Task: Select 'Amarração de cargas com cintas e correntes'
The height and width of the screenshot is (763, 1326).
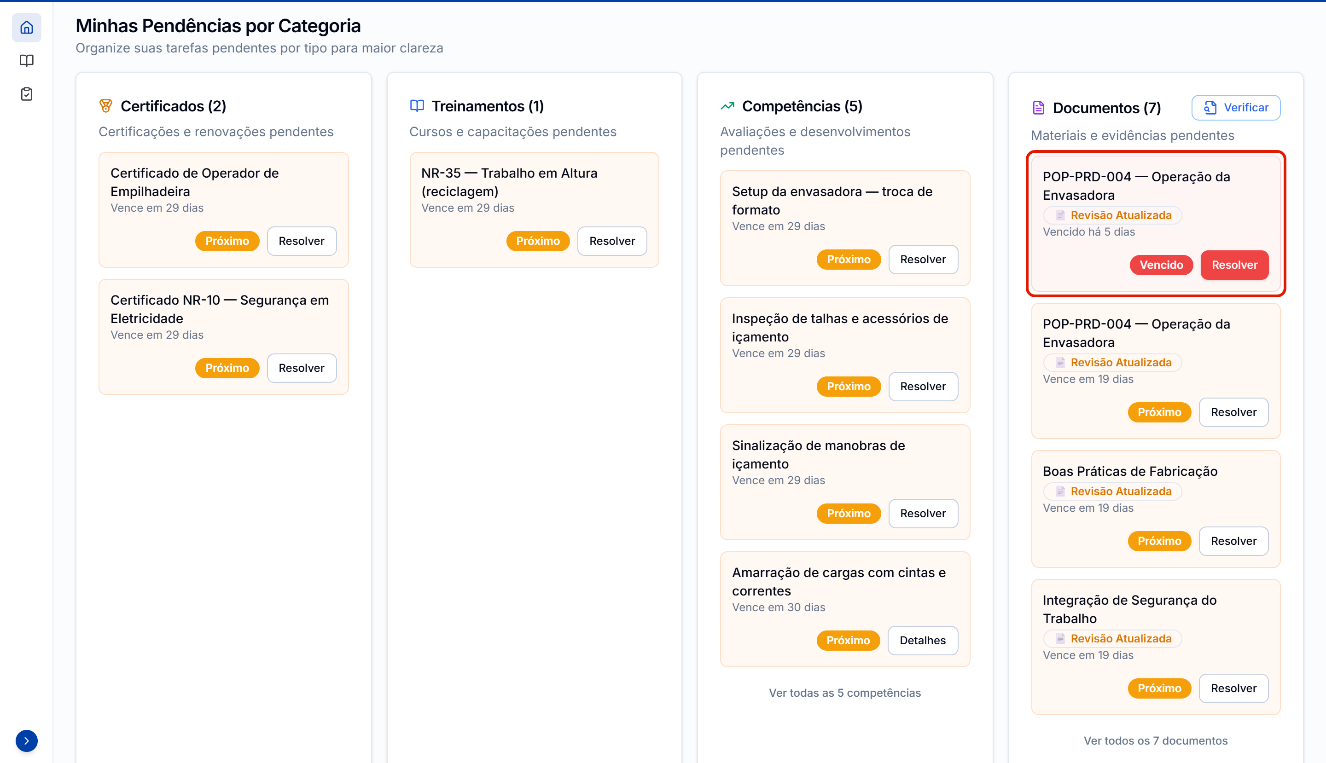Action: pyautogui.click(x=839, y=582)
